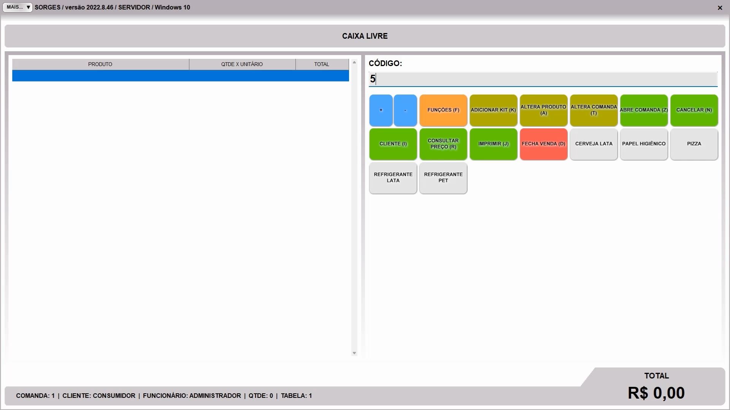The image size is (730, 410).
Task: Cancel sale with CANCELAR (N) button
Action: click(x=694, y=110)
